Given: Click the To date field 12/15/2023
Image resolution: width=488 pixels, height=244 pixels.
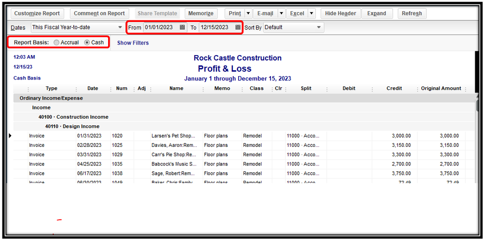Looking at the screenshot, I should (x=217, y=27).
